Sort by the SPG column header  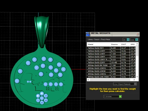coord(133,44)
